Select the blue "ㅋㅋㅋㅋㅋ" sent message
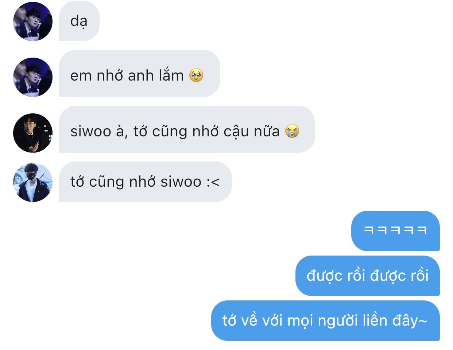 pyautogui.click(x=395, y=231)
